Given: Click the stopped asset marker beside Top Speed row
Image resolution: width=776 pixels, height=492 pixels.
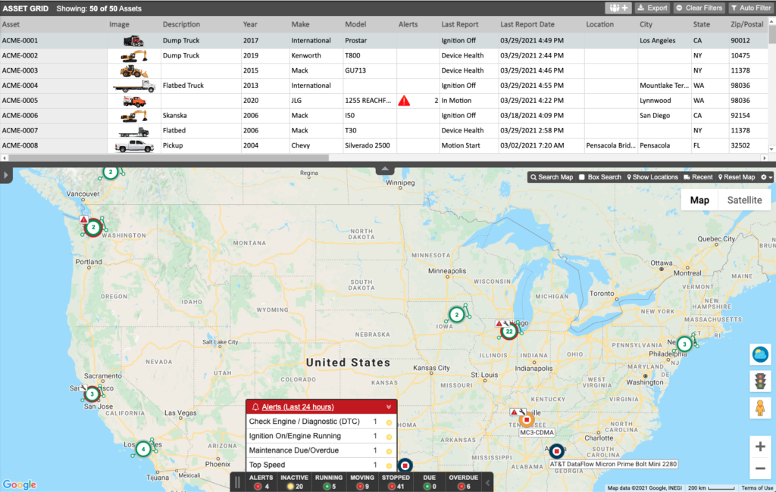Looking at the screenshot, I should pyautogui.click(x=405, y=466).
